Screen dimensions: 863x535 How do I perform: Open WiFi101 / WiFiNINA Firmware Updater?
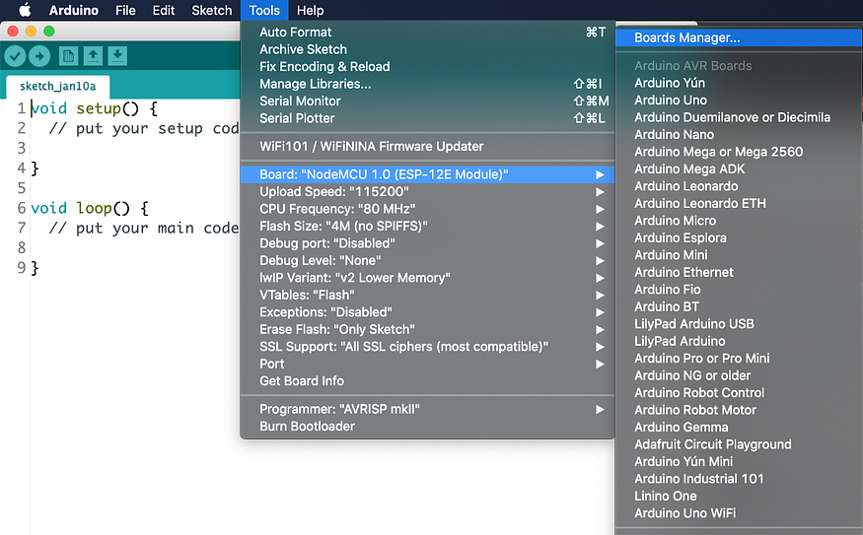point(427,146)
